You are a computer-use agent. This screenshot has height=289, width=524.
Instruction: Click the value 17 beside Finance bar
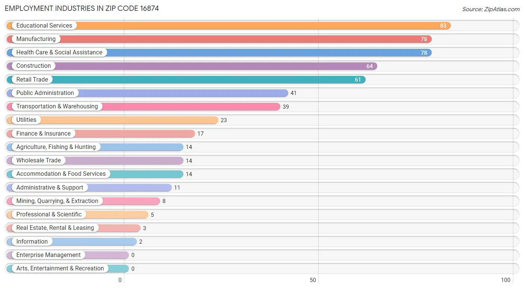pos(201,134)
